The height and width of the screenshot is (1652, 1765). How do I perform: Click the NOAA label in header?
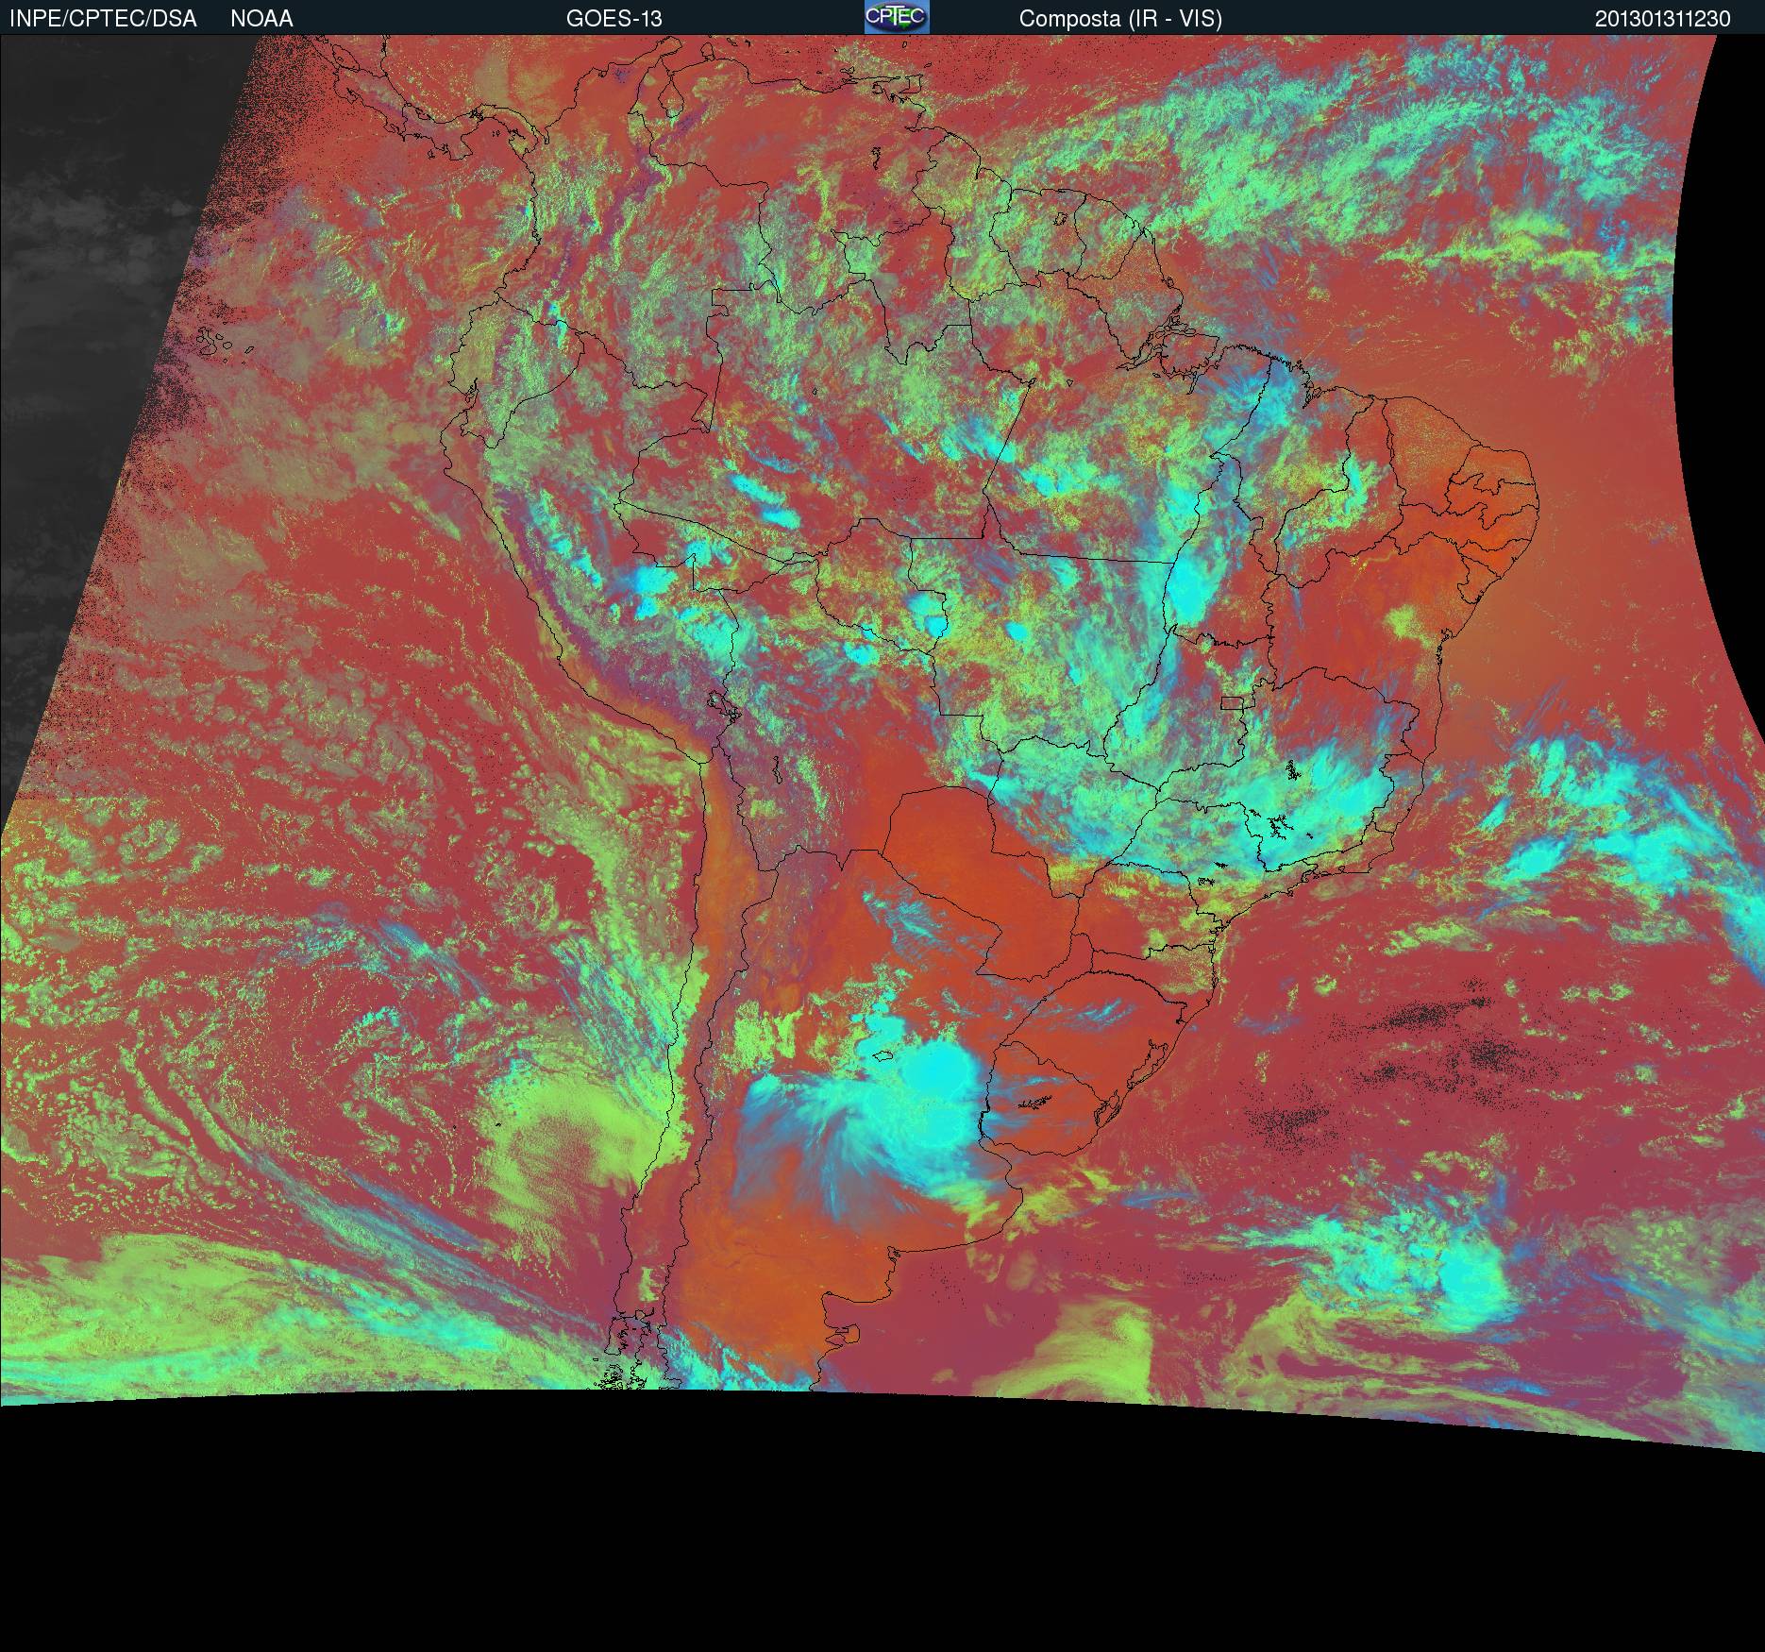[x=261, y=19]
